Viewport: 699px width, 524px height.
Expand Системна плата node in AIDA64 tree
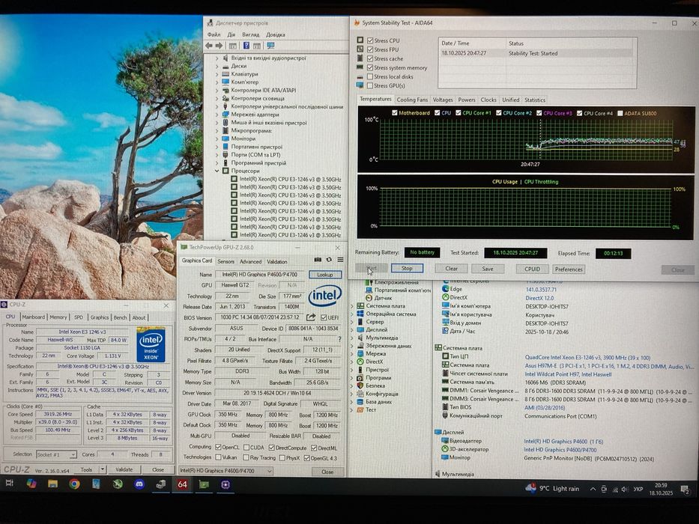pyautogui.click(x=352, y=306)
